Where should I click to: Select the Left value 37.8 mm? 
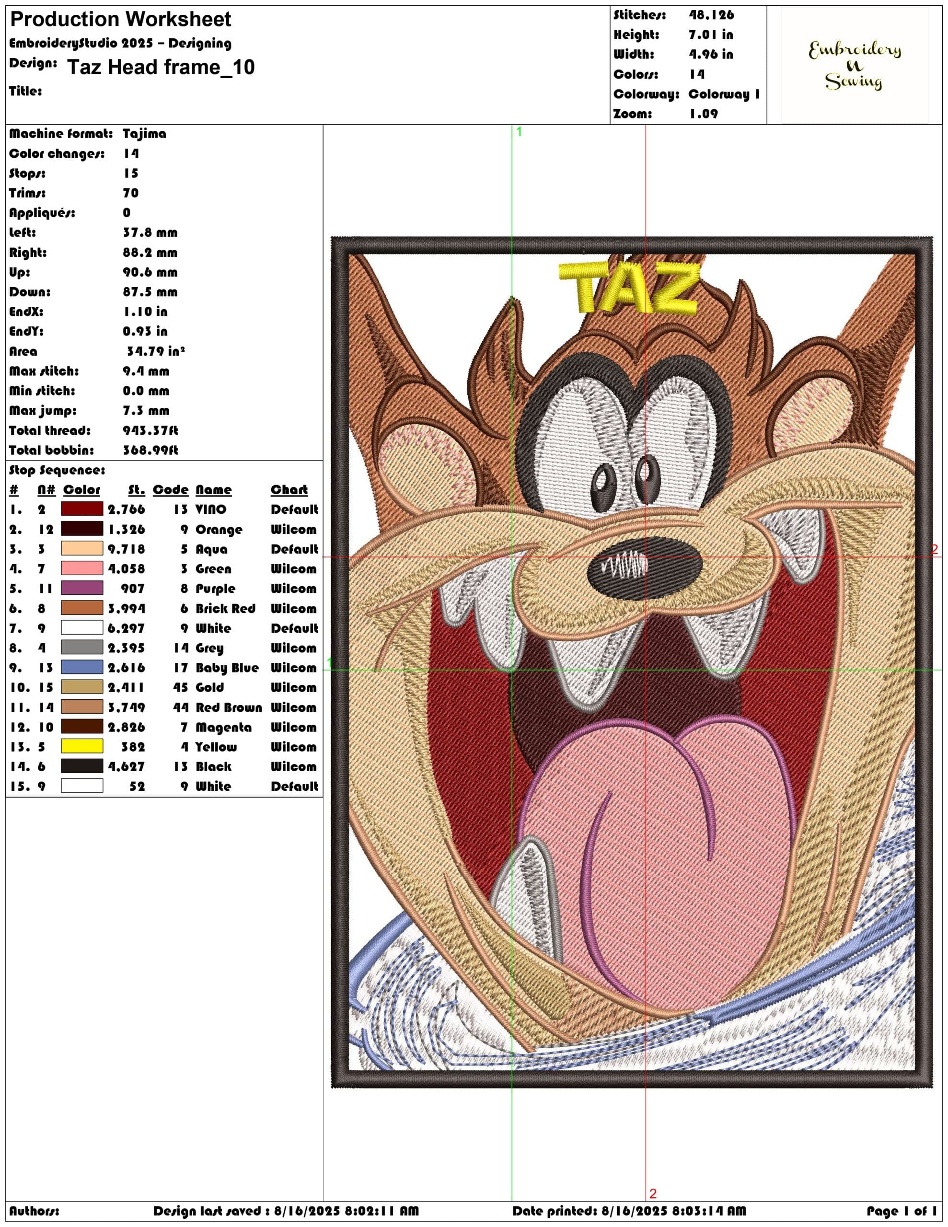pyautogui.click(x=150, y=232)
